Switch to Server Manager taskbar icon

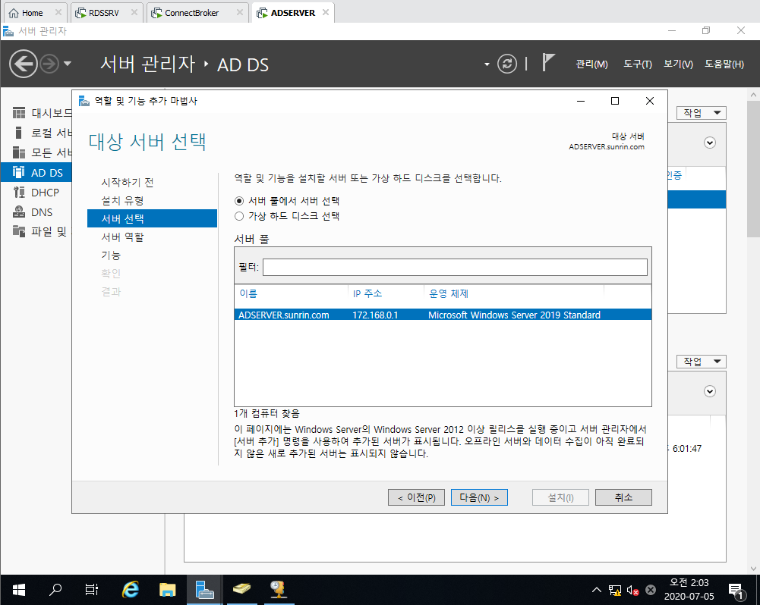click(204, 590)
